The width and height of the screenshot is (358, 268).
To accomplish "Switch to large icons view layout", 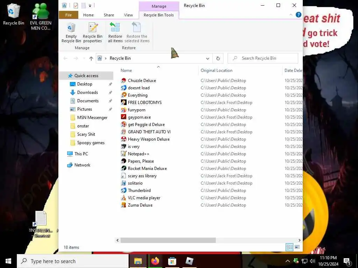I will click(x=297, y=247).
